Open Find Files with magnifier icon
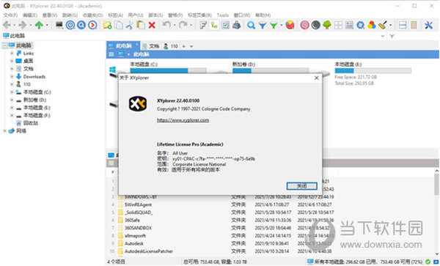Screen dimensions: 440x266 (251, 25)
